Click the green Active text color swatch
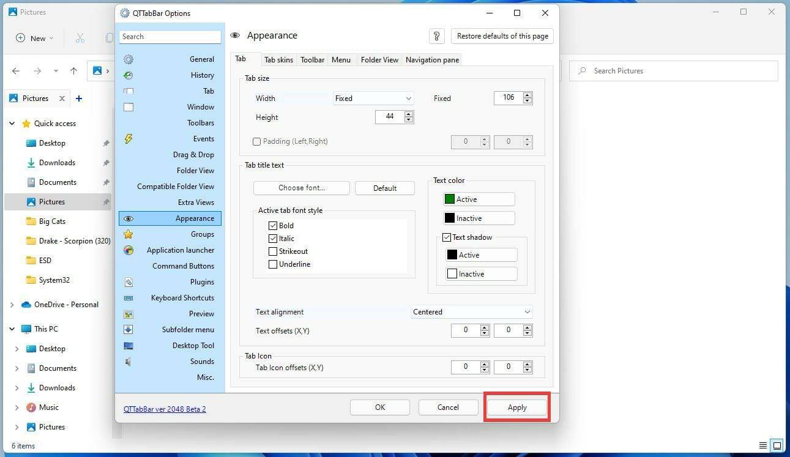The width and height of the screenshot is (790, 457). (449, 199)
